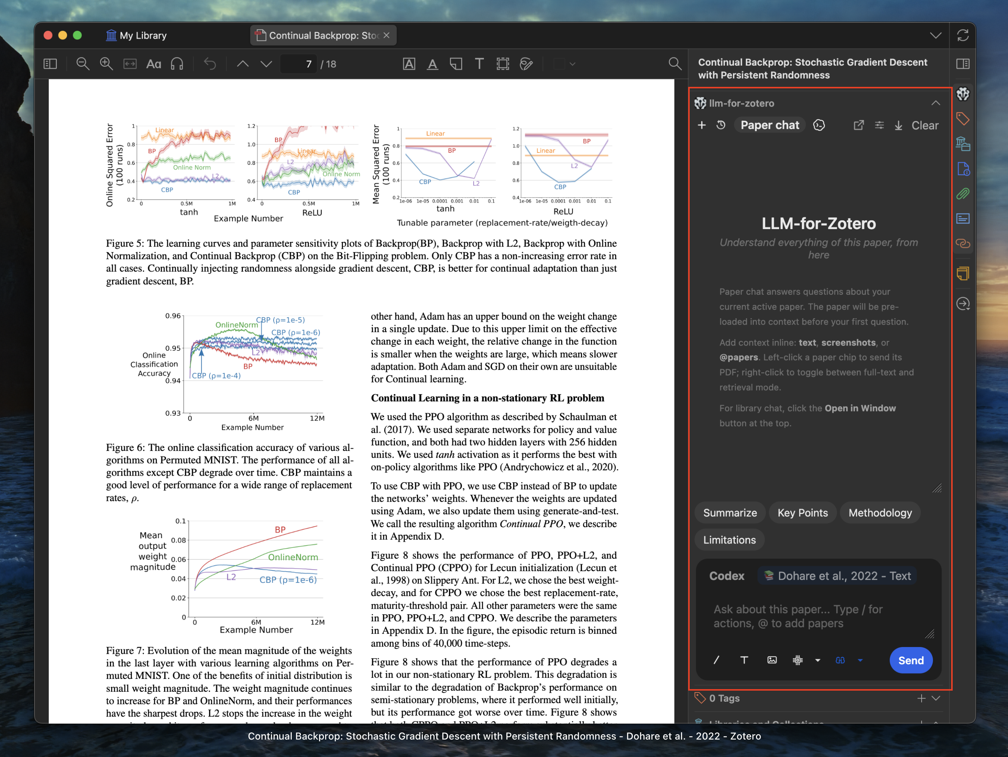
Task: Click the sync refresh icon
Action: click(x=963, y=36)
